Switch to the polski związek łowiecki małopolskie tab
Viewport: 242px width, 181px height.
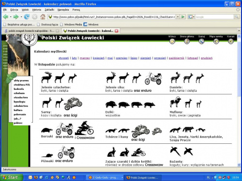point(30,31)
